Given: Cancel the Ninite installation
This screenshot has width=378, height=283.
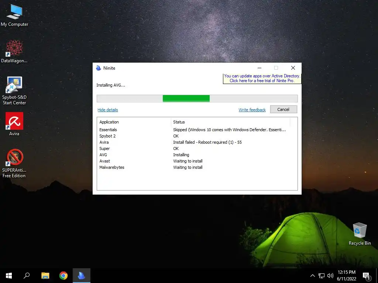Looking at the screenshot, I should click(283, 109).
